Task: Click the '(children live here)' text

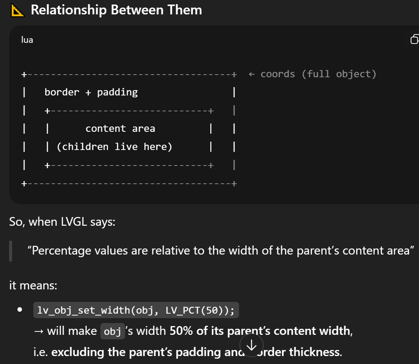Action: coord(114,147)
